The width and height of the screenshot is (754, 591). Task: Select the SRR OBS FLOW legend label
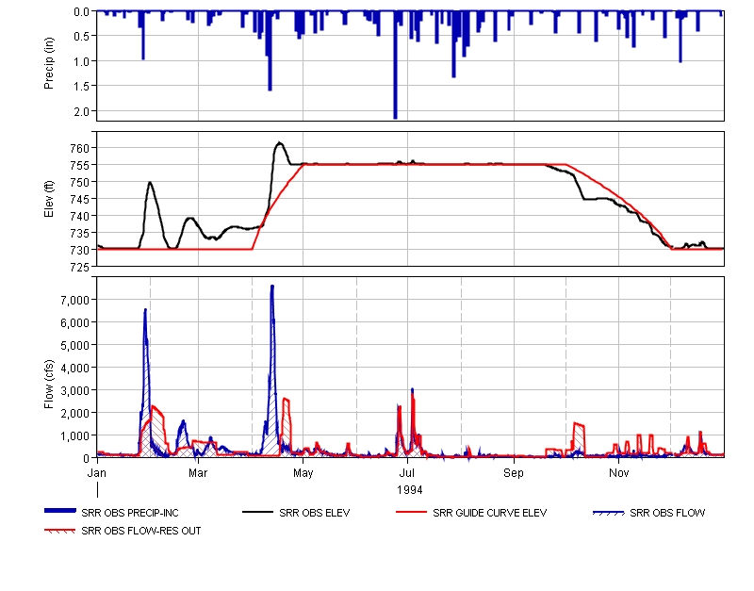667,514
